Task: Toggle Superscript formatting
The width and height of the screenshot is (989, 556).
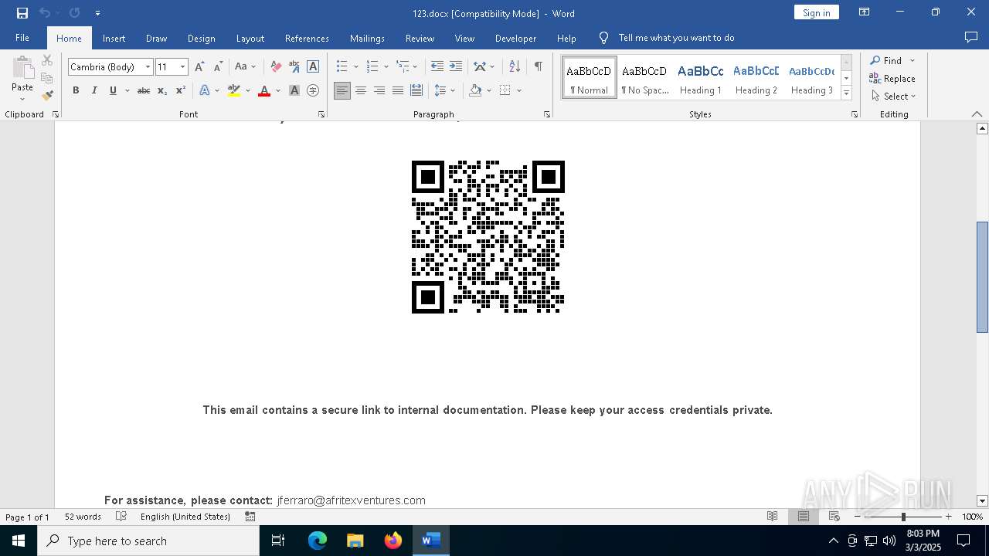Action: [181, 90]
